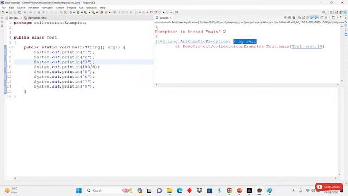The width and height of the screenshot is (348, 196).
Task: Click the New file icon in toolbar
Action: 3,13
